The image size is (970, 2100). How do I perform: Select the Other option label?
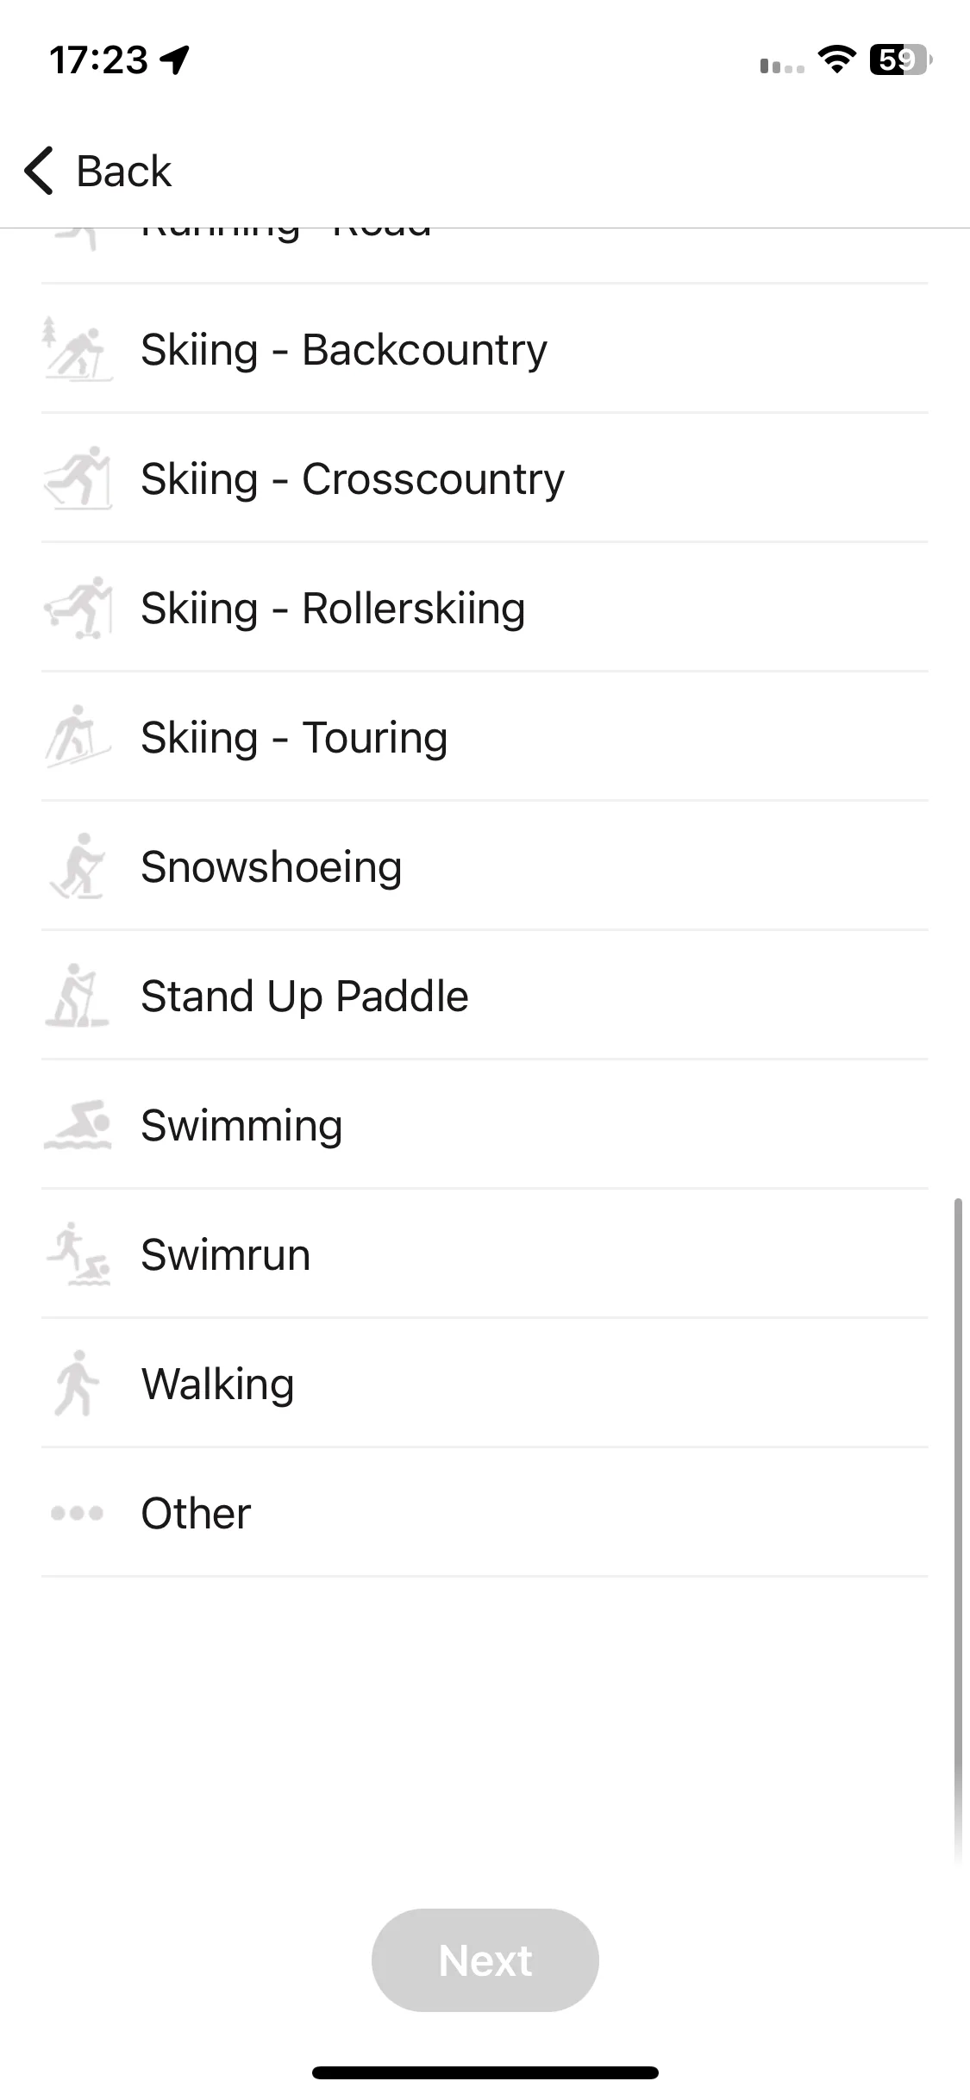pos(196,1514)
